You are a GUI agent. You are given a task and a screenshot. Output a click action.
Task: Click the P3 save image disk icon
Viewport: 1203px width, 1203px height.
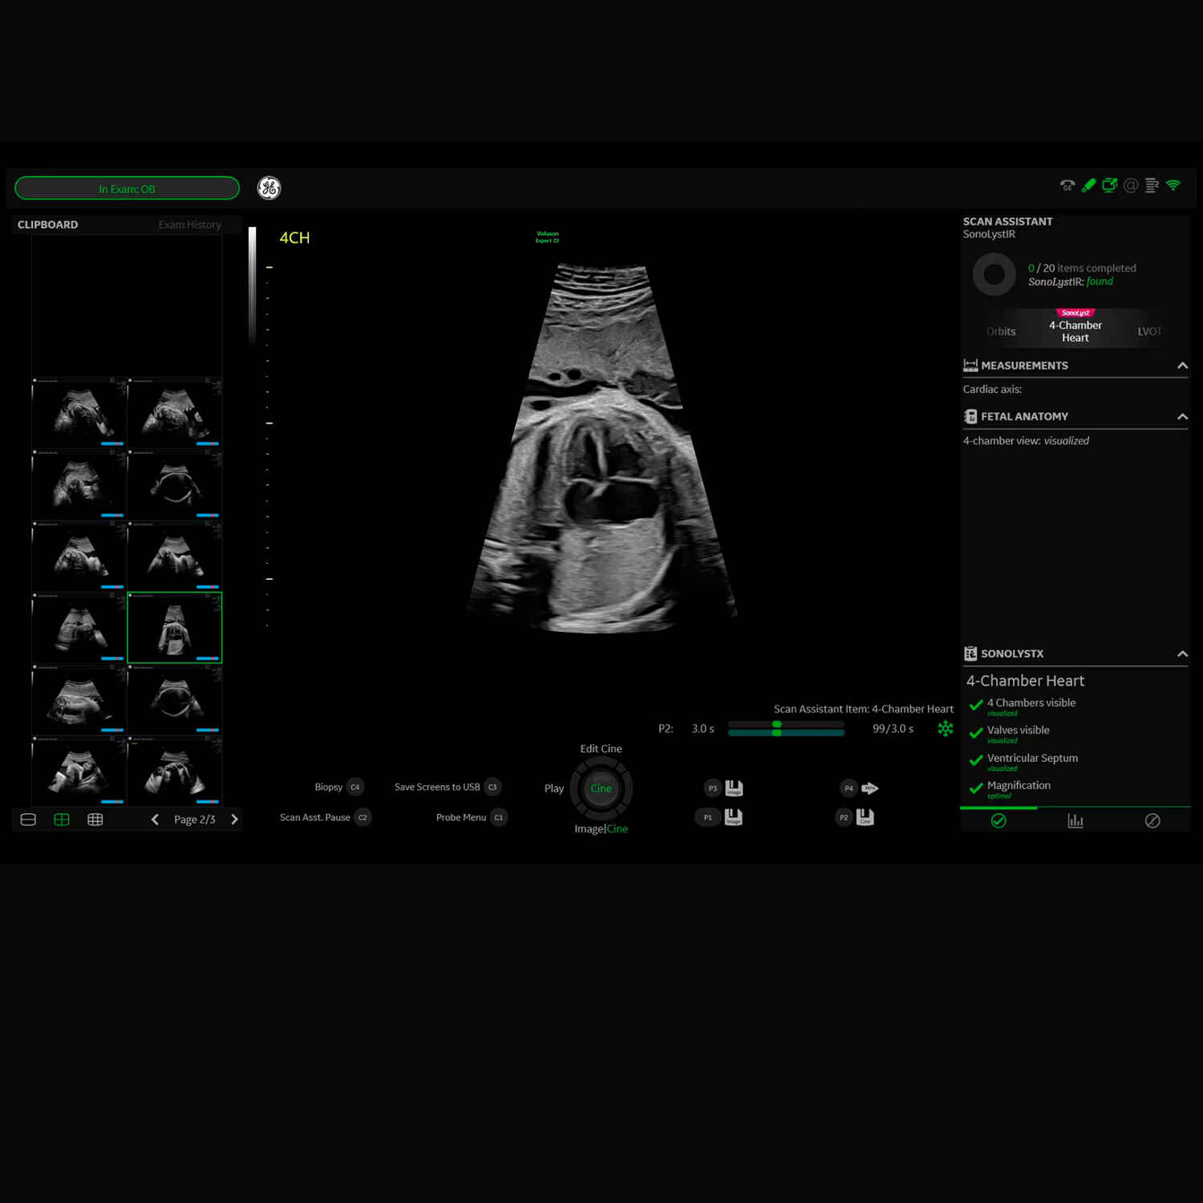[734, 788]
